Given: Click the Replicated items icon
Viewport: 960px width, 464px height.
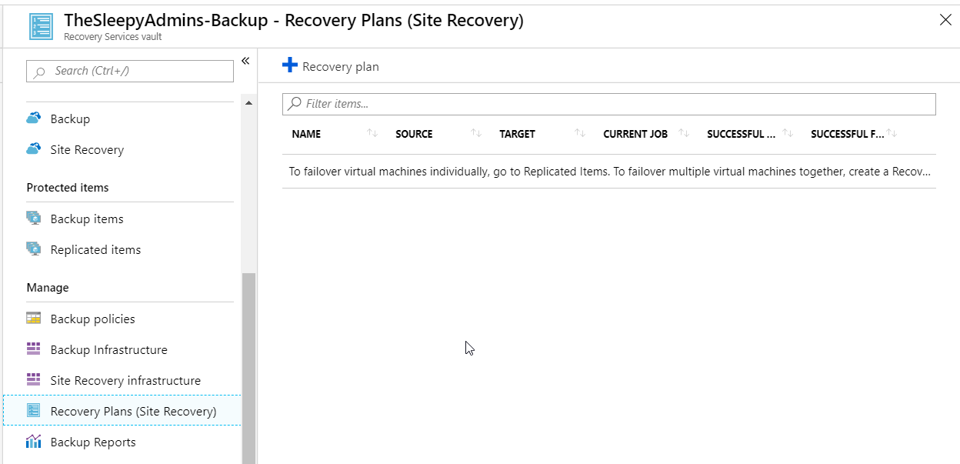Looking at the screenshot, I should tap(34, 249).
